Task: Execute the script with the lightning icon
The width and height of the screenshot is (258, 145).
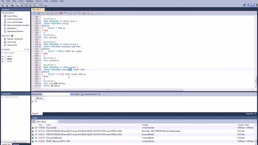Action: (x=44, y=13)
